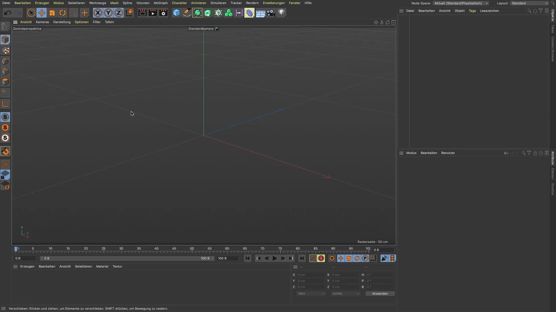
Task: Open the Rendern menu
Action: point(252,3)
